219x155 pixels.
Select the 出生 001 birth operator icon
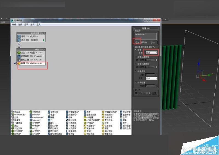(19, 52)
